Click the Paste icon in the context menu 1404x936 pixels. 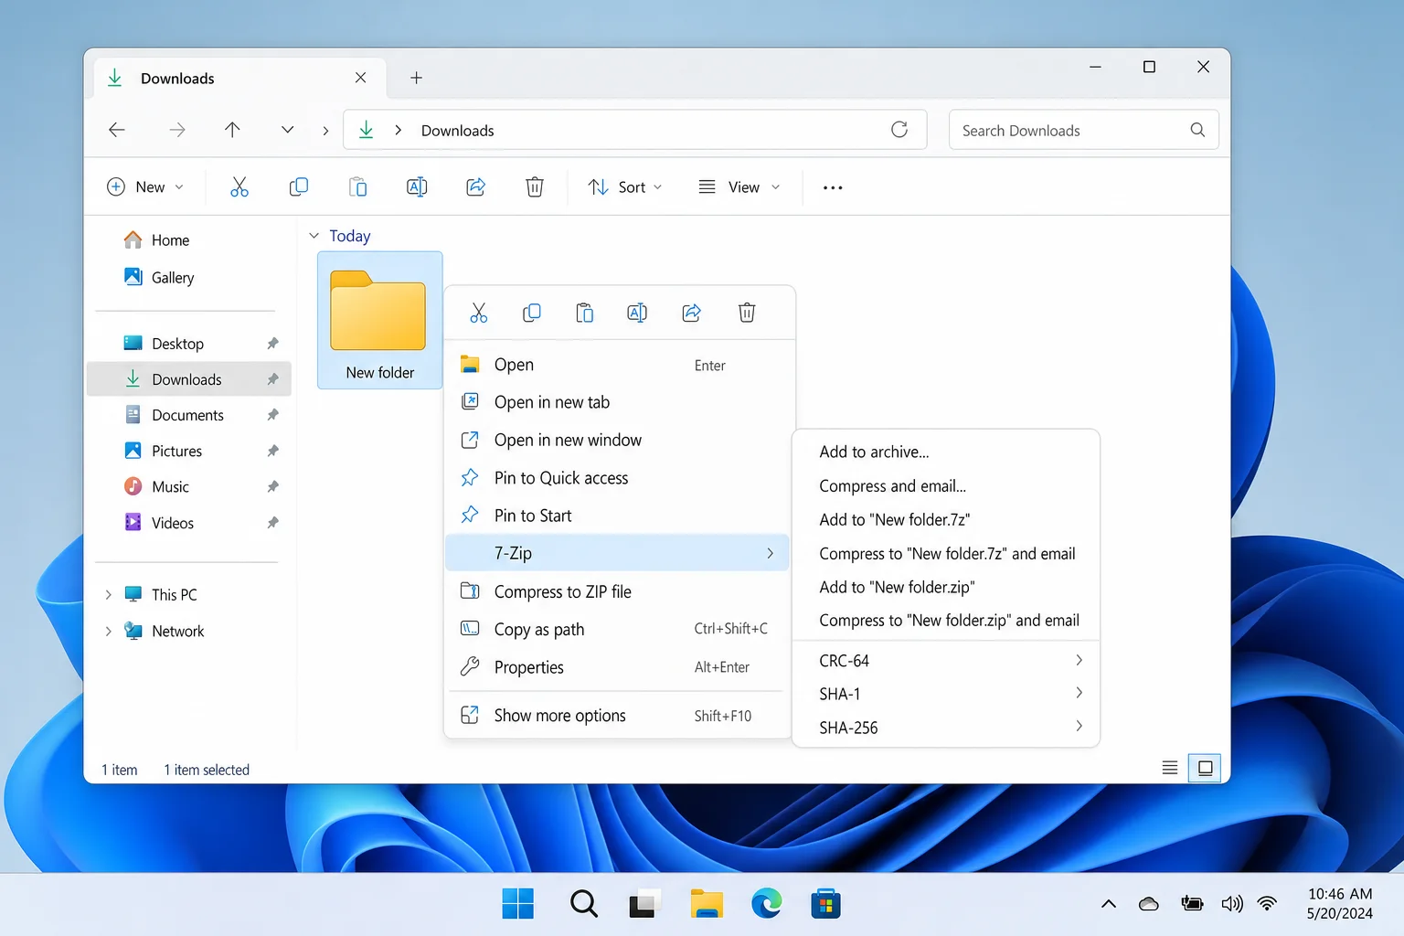pyautogui.click(x=585, y=314)
